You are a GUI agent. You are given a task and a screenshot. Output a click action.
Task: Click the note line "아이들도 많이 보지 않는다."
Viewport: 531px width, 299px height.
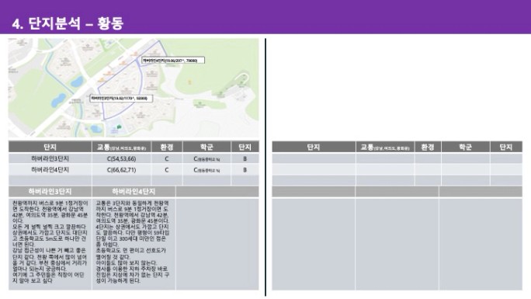[127, 262]
